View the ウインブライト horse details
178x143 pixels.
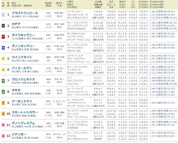click(x=22, y=57)
